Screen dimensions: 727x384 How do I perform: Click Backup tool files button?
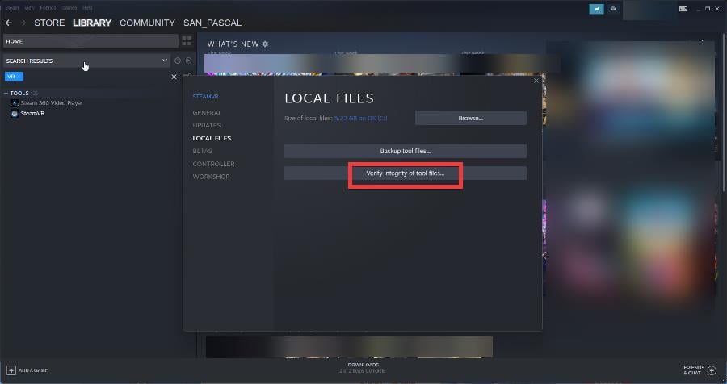(406, 151)
